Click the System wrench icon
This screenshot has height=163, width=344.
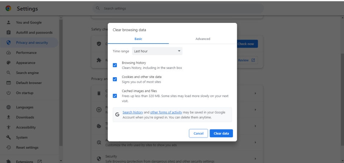(9, 137)
